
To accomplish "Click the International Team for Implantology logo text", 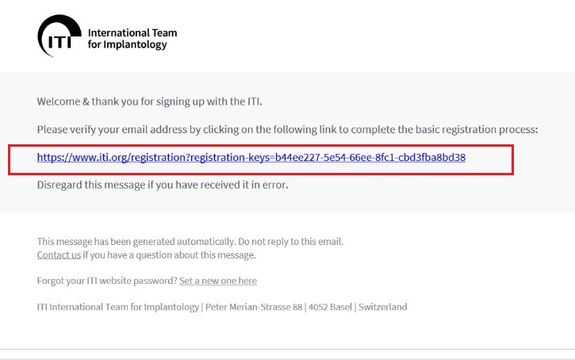I will coord(132,39).
